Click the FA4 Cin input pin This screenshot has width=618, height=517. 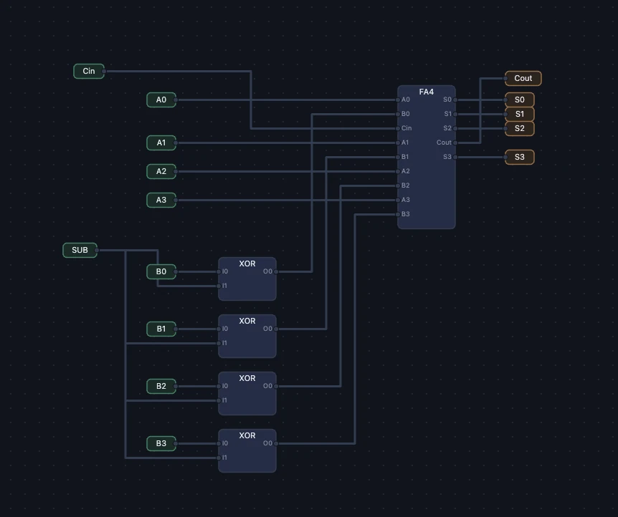[398, 128]
